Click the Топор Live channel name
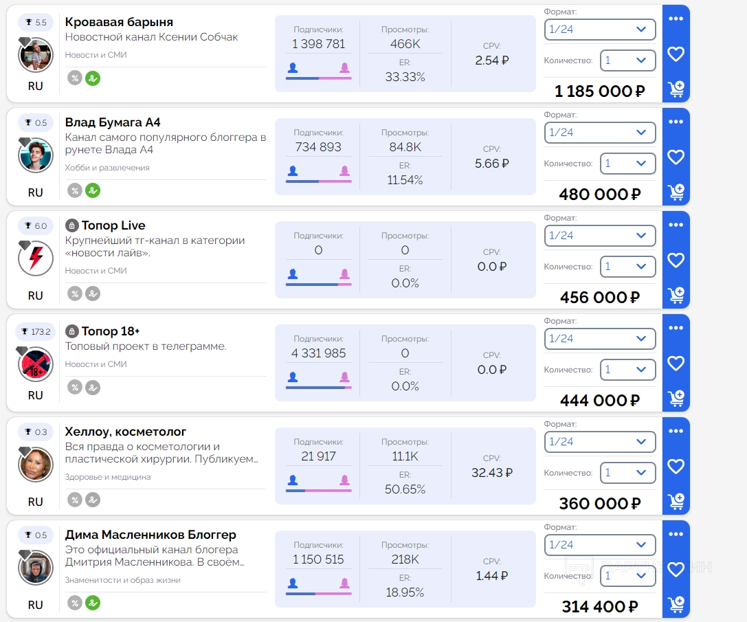747x622 pixels. (113, 225)
